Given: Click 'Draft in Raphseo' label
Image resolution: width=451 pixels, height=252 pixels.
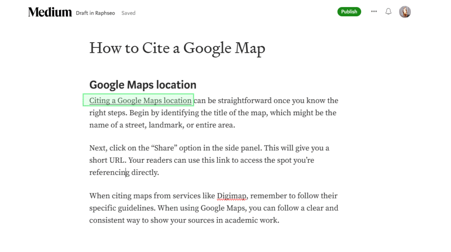Looking at the screenshot, I should (95, 13).
